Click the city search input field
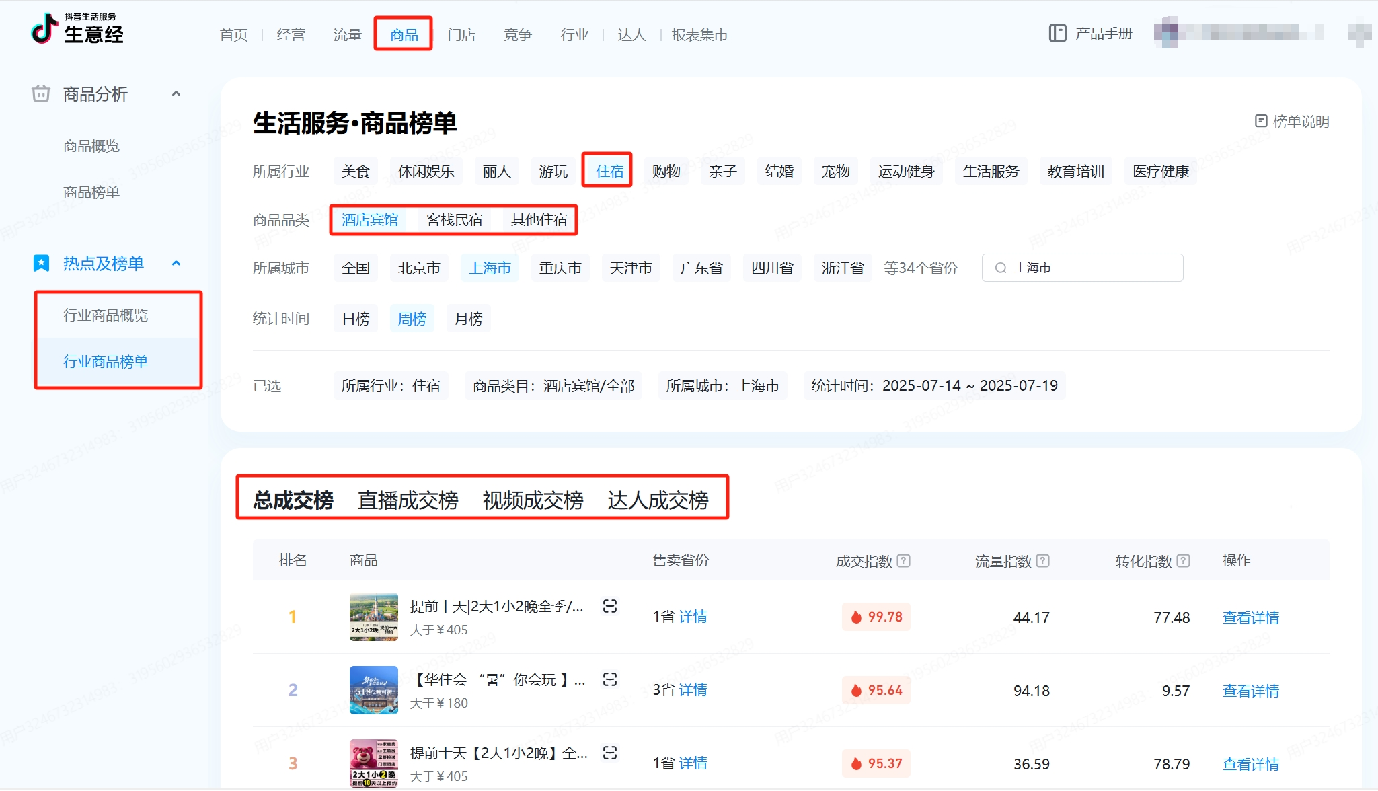Image resolution: width=1378 pixels, height=791 pixels. (x=1093, y=268)
